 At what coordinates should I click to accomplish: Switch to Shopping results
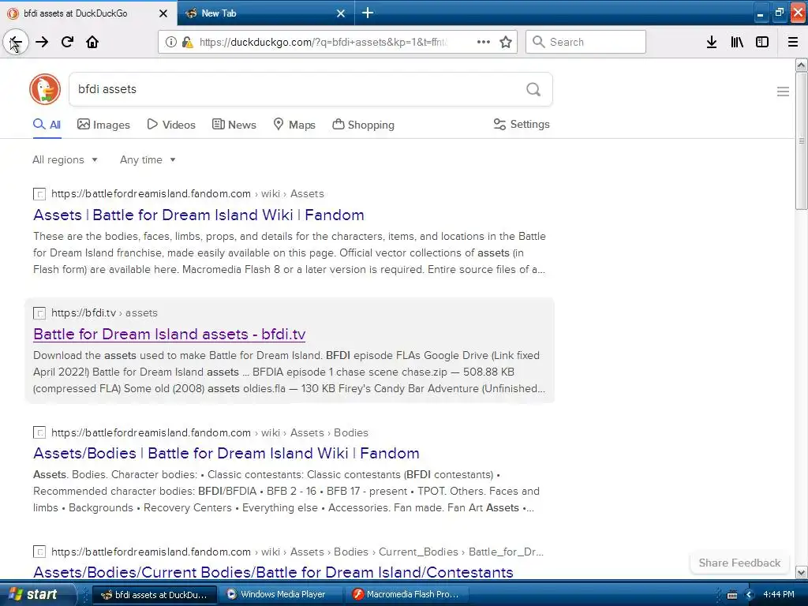[x=363, y=125]
